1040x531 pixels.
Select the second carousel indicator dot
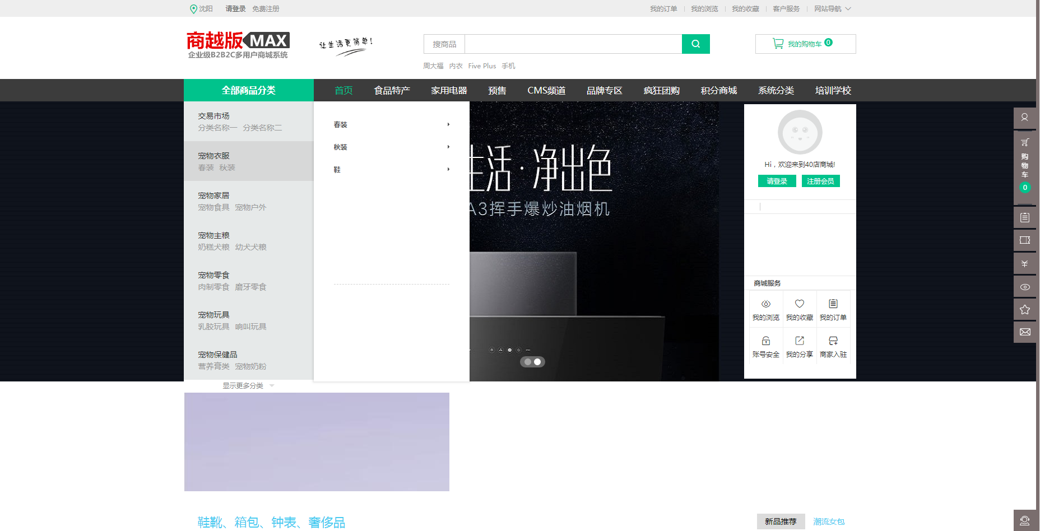click(x=537, y=362)
